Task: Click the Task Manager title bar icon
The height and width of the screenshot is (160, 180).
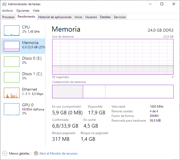Action: [x=4, y=4]
